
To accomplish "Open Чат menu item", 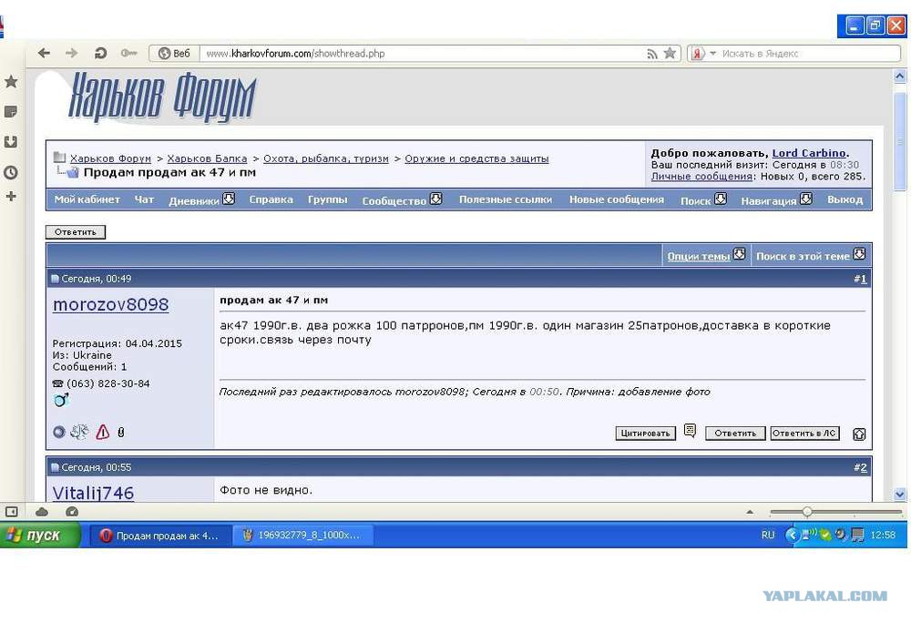I will click(144, 199).
